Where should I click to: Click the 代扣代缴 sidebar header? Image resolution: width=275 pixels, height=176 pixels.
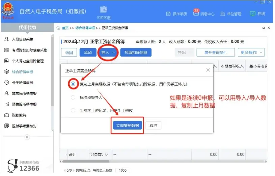click(27, 27)
